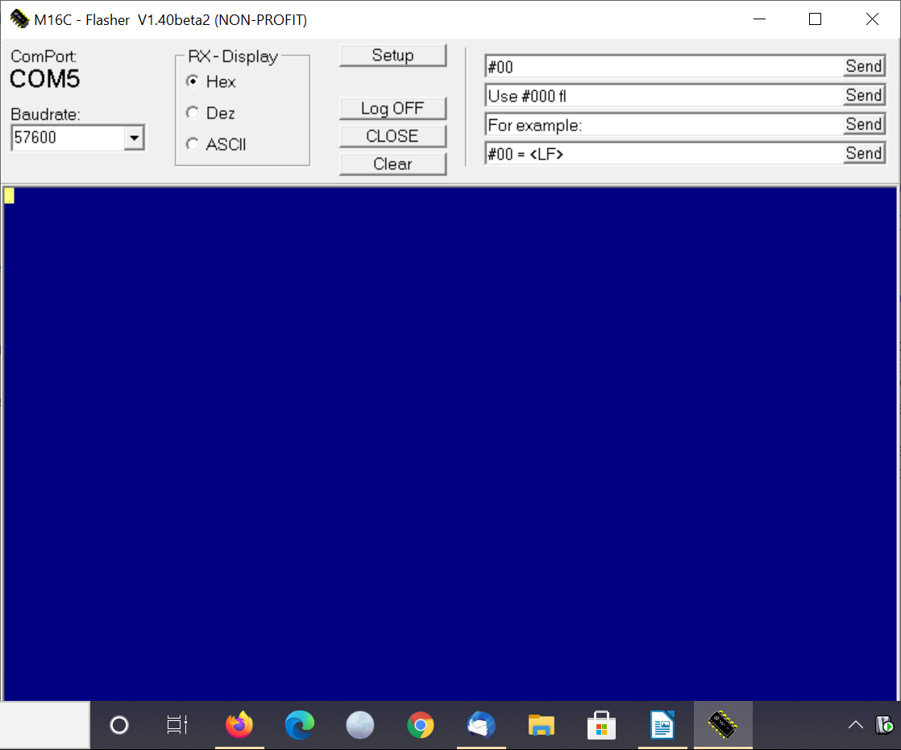Select the ASCII RX-Display option
The height and width of the screenshot is (750, 901).
point(193,144)
